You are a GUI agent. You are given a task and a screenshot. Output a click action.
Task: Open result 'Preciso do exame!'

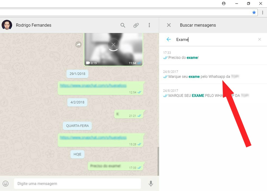pyautogui.click(x=213, y=56)
